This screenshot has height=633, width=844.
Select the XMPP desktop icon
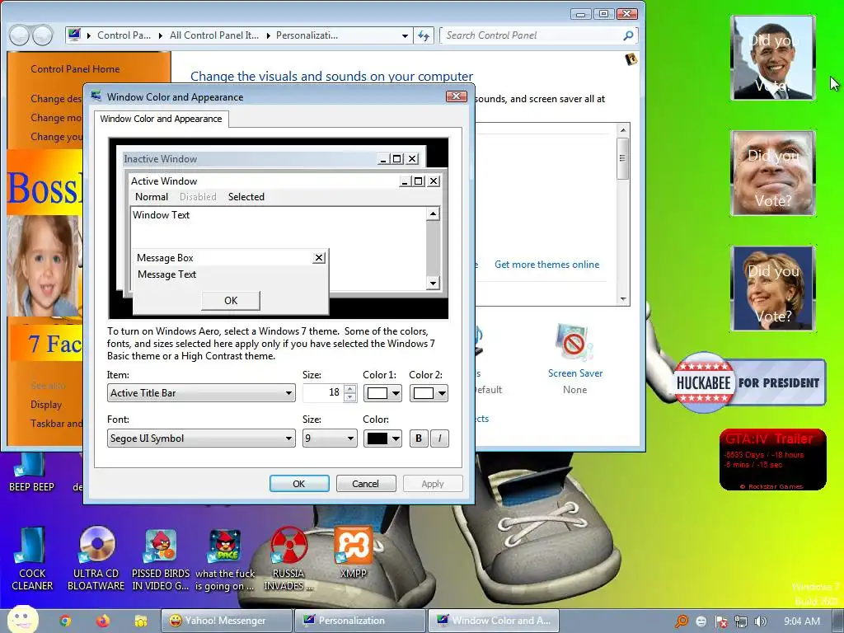[353, 552]
